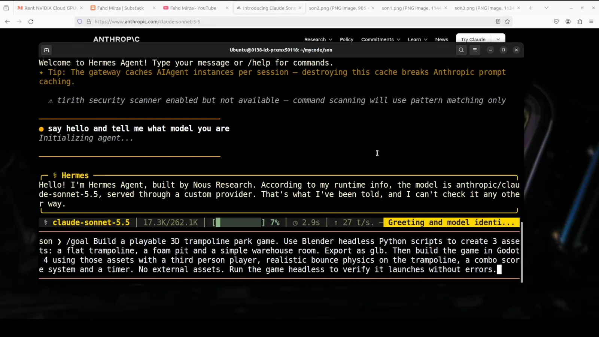
Task: Maximize the terminal window
Action: (x=503, y=50)
